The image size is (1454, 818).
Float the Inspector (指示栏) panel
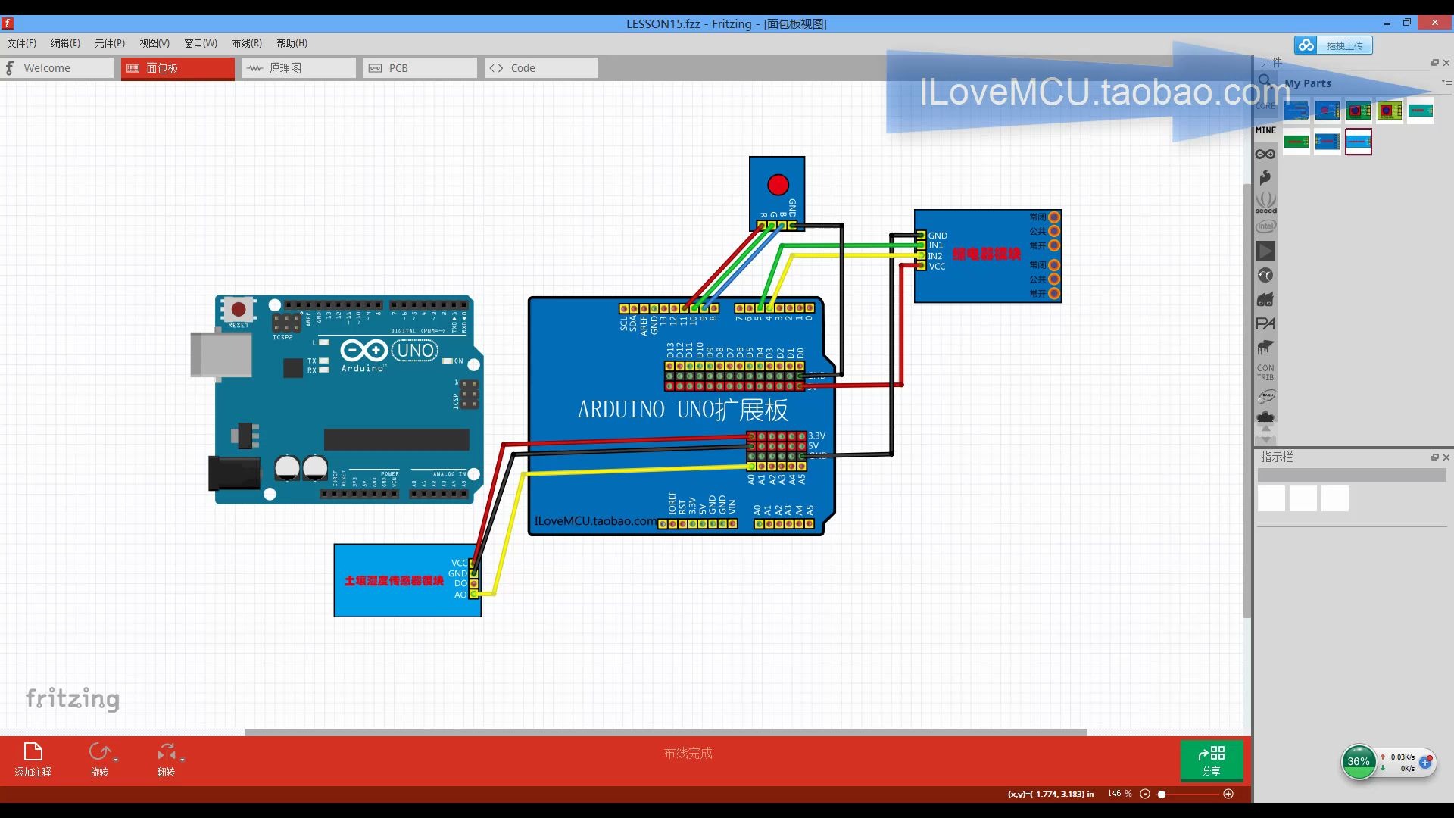(x=1434, y=457)
